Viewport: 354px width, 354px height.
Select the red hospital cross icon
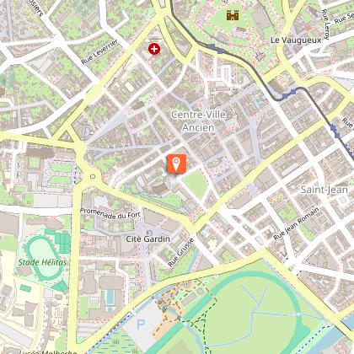(154, 49)
